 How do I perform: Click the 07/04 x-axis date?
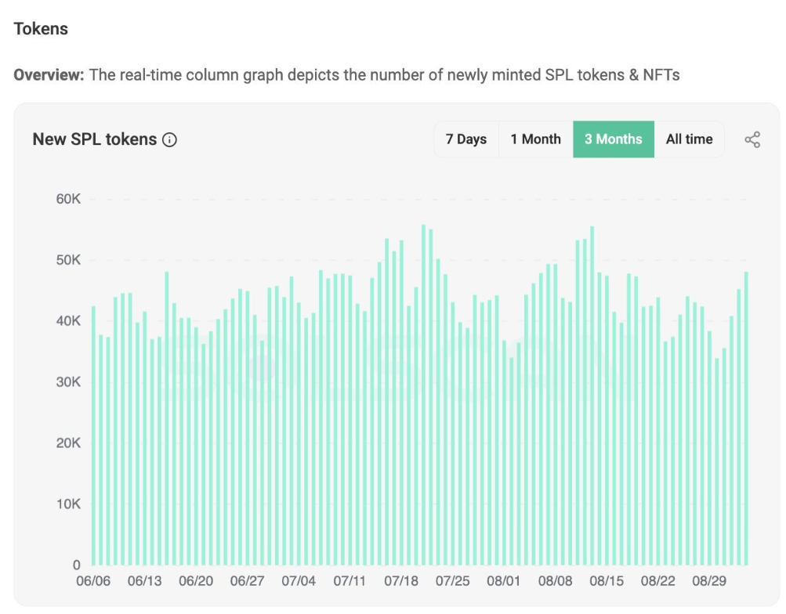click(298, 582)
